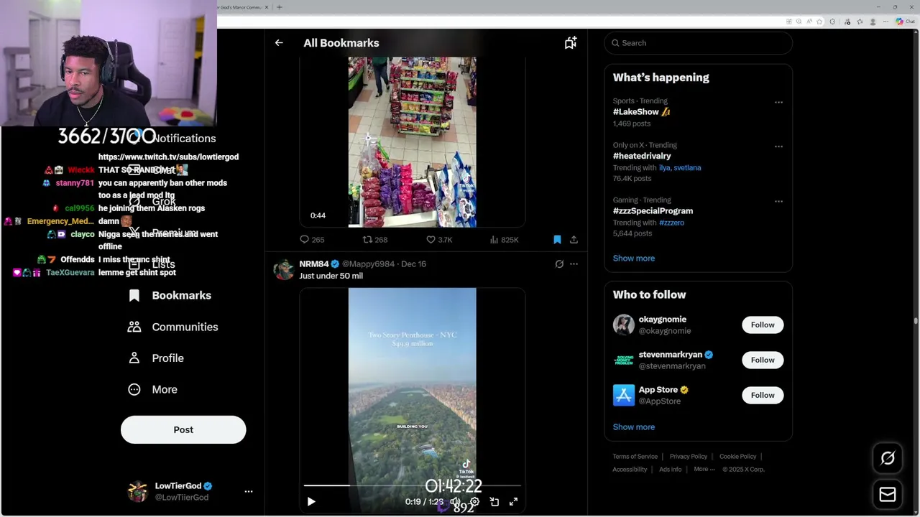View analytics showing 825K views

504,240
